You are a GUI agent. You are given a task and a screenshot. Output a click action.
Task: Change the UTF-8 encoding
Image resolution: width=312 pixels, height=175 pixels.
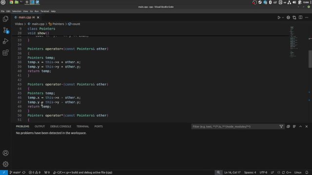tap(263, 173)
